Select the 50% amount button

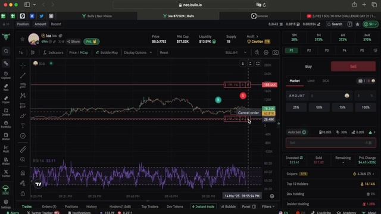tap(319, 107)
